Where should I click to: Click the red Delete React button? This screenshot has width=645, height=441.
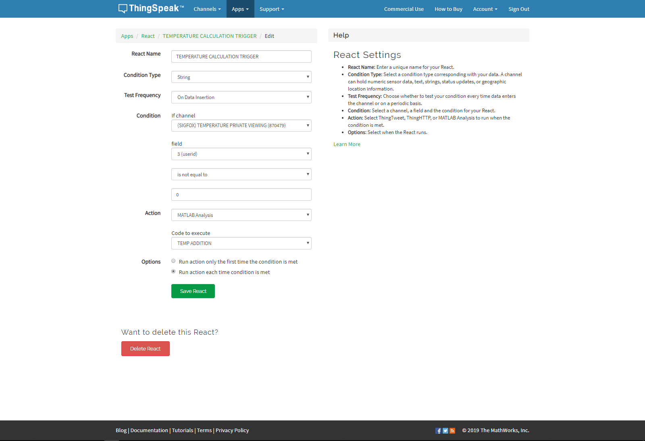145,348
